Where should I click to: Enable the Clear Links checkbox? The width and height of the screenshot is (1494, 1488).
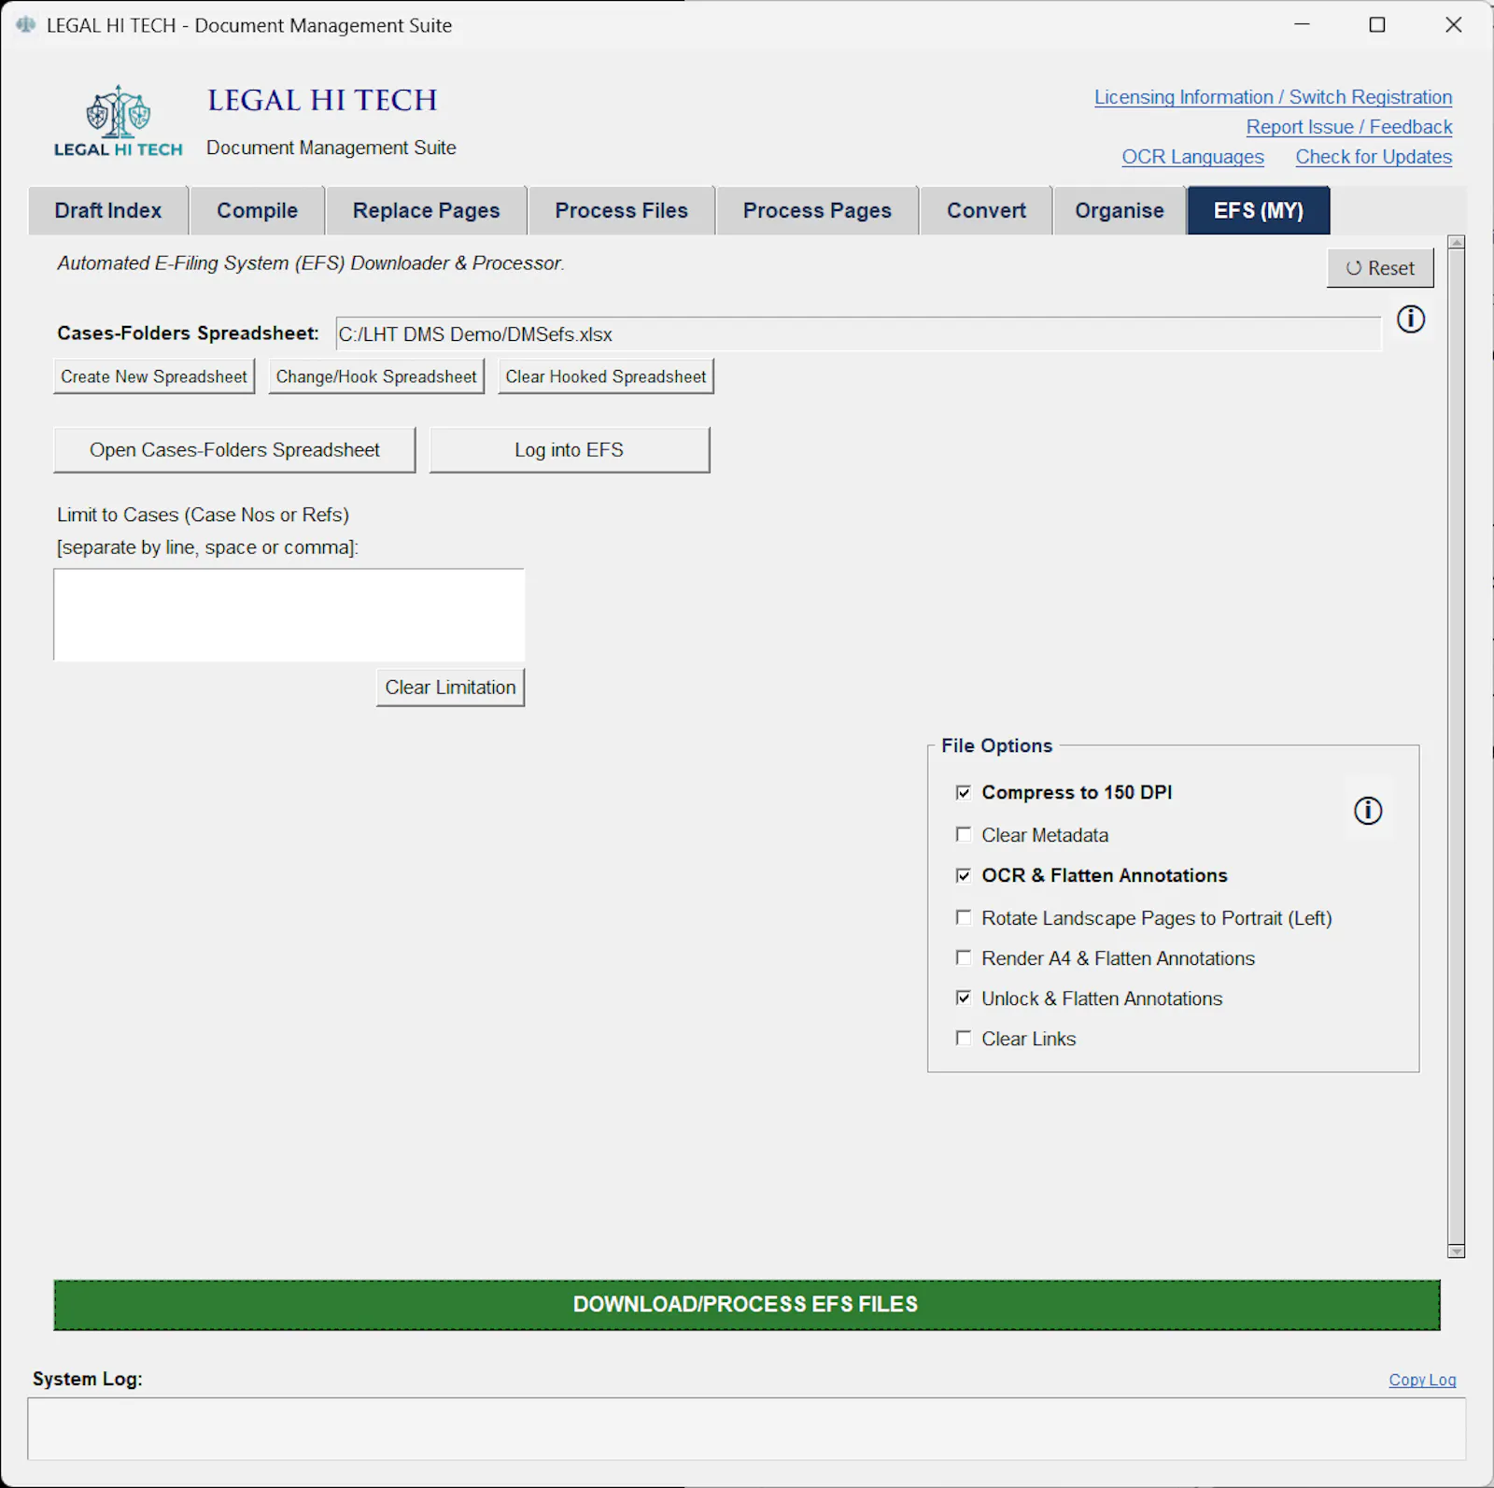[x=964, y=1038]
